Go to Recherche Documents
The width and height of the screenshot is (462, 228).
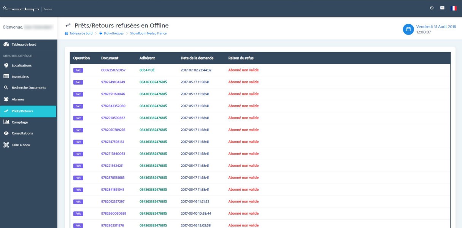click(29, 87)
